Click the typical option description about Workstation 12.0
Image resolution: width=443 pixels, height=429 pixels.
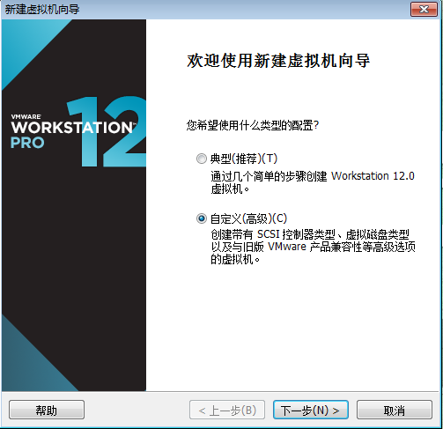click(x=313, y=182)
